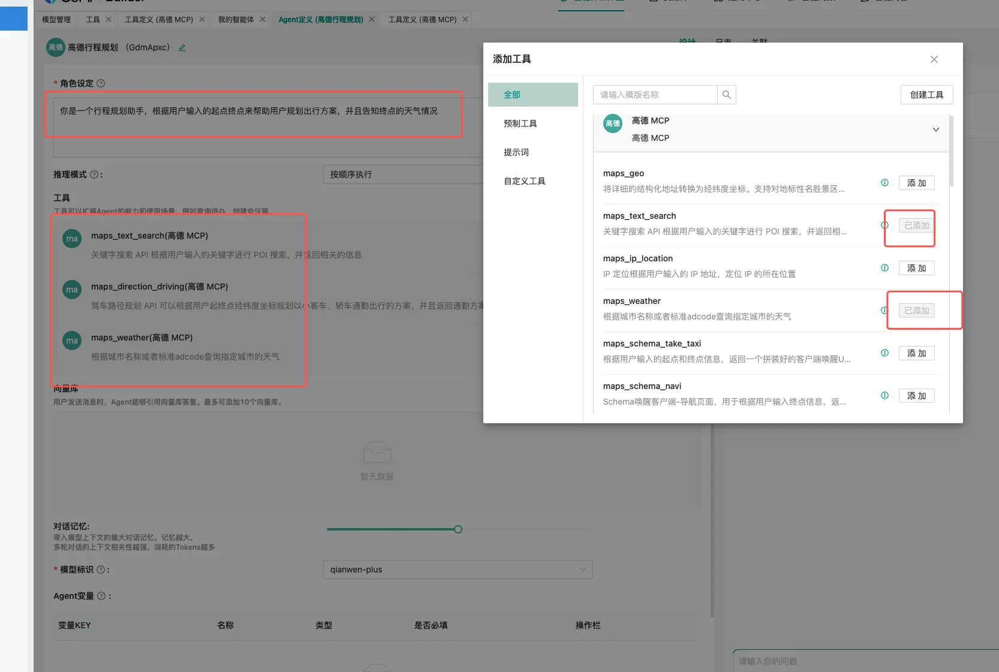Click info icon for maps_geo
999x672 pixels.
[884, 183]
